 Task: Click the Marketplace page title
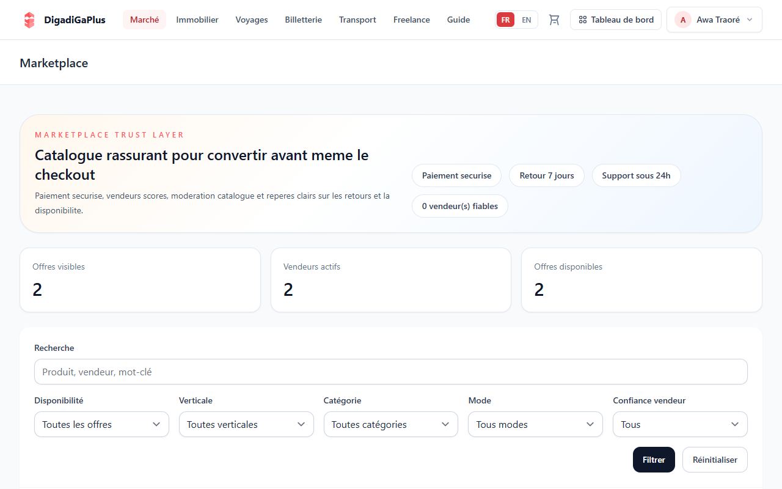click(54, 63)
